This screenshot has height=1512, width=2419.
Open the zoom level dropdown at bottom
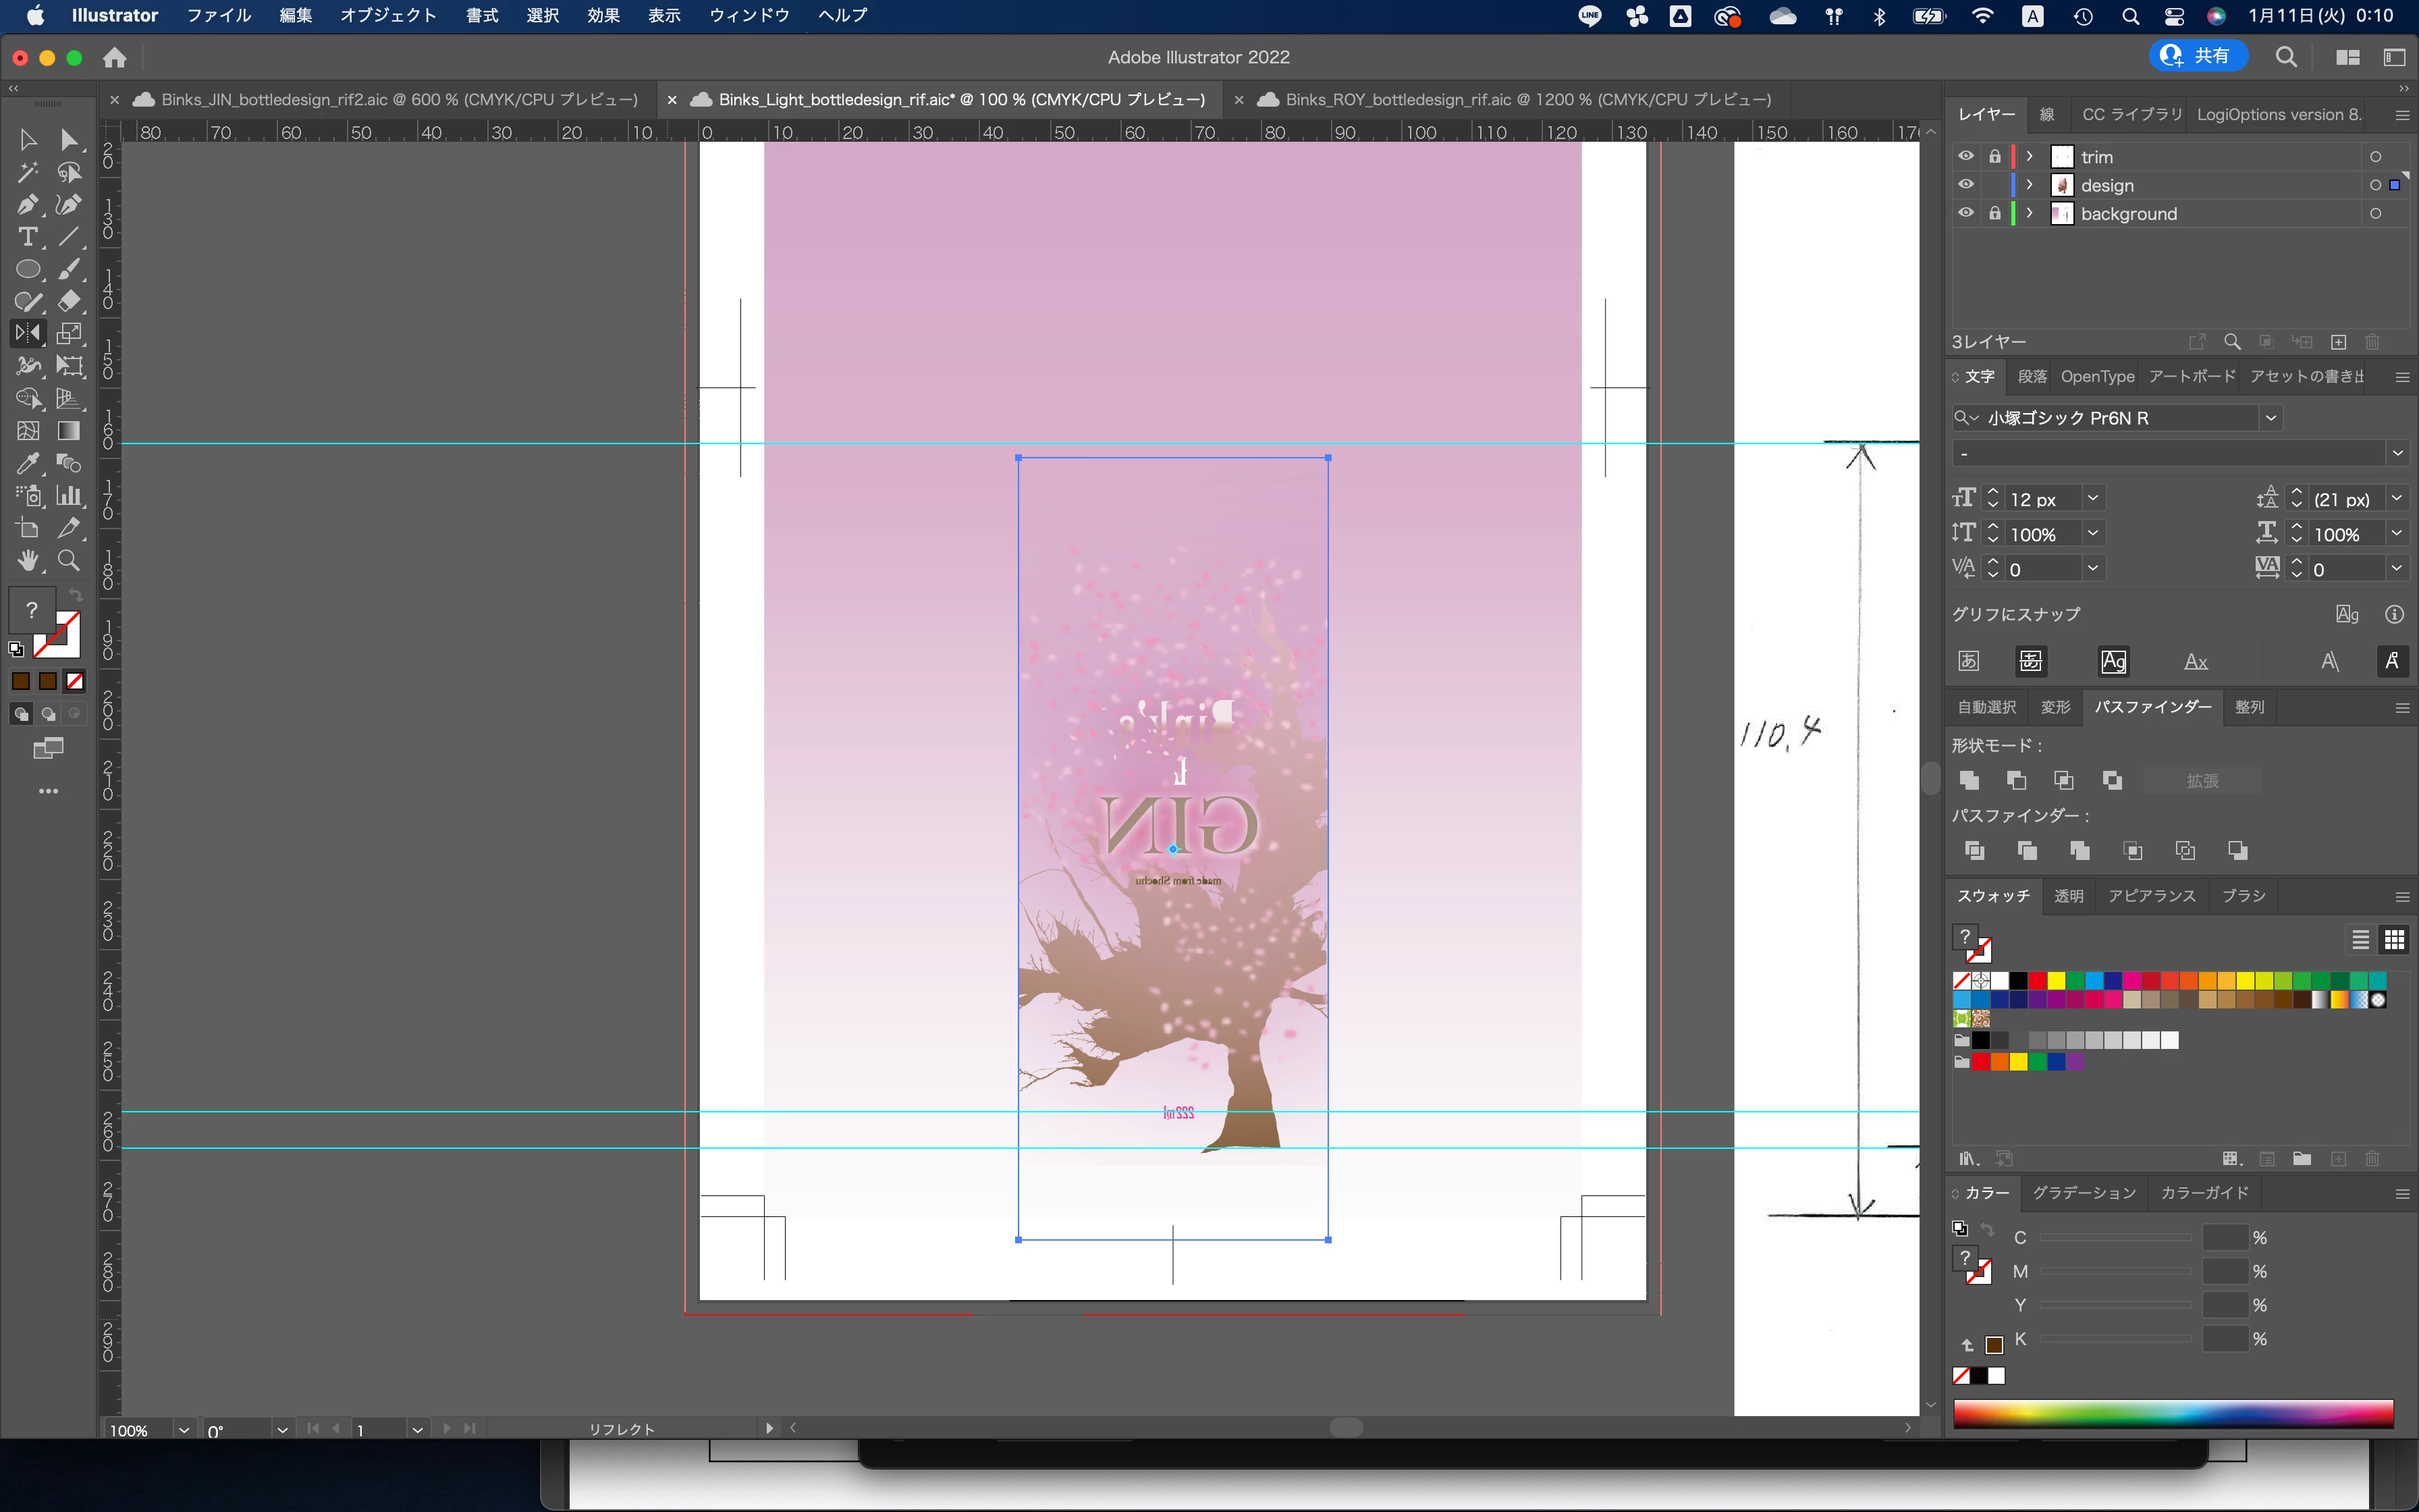184,1430
